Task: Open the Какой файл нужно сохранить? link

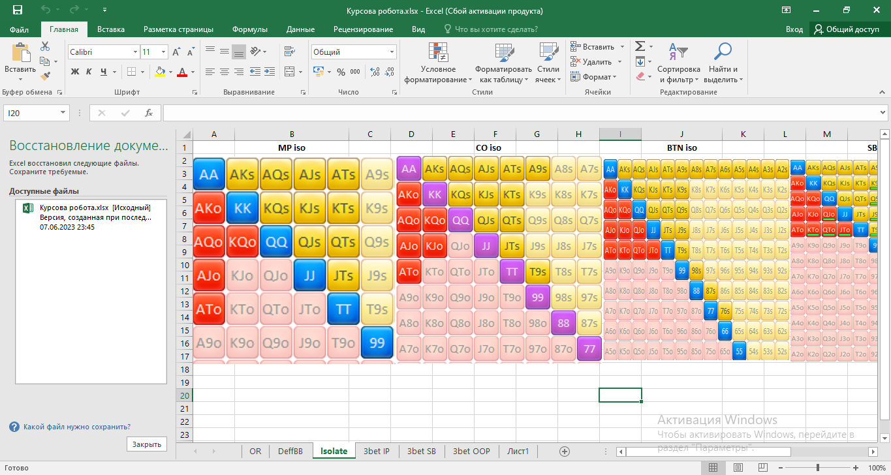Action: pos(77,427)
